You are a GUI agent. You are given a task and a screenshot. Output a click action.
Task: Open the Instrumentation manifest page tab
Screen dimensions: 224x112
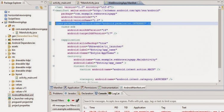[108, 88]
